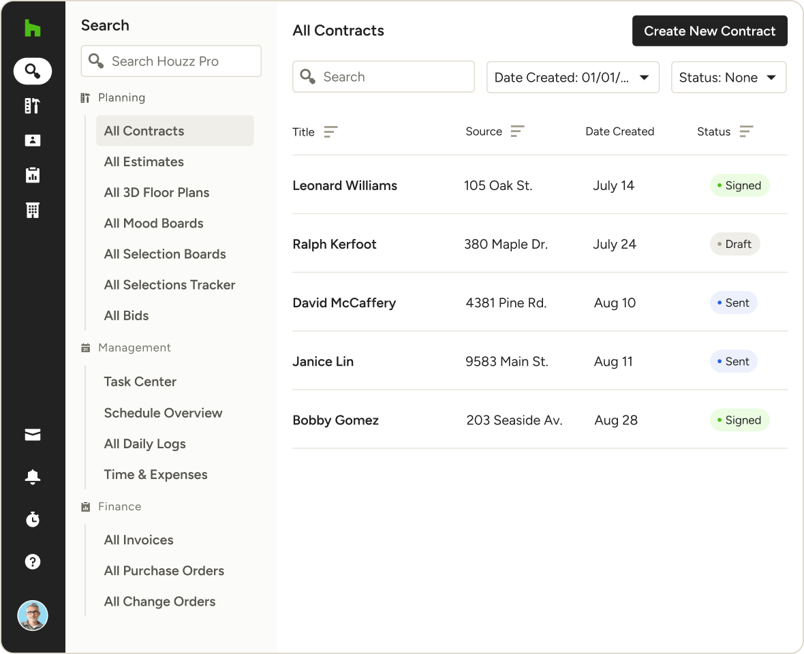
Task: Go to All Invoices under Finance
Action: (x=138, y=540)
